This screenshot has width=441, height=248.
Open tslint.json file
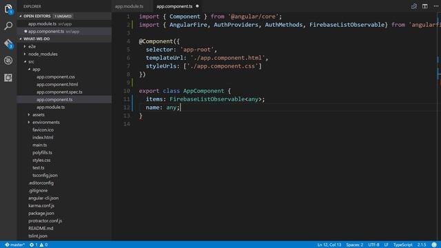[x=38, y=236]
